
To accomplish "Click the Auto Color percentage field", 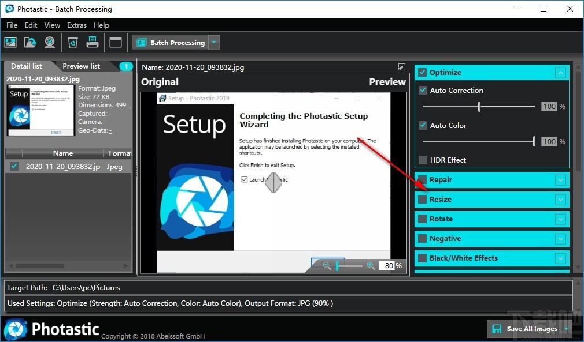I will click(x=549, y=141).
